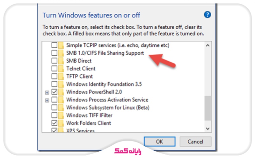Click the folder icon beside TFTP Client

(x=61, y=76)
